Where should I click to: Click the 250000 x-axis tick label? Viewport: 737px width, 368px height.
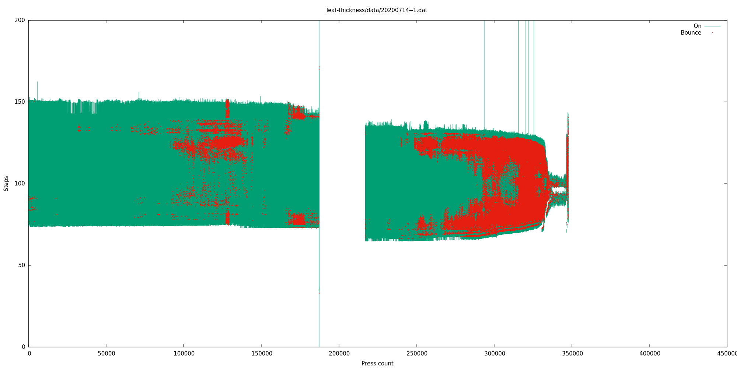click(417, 354)
